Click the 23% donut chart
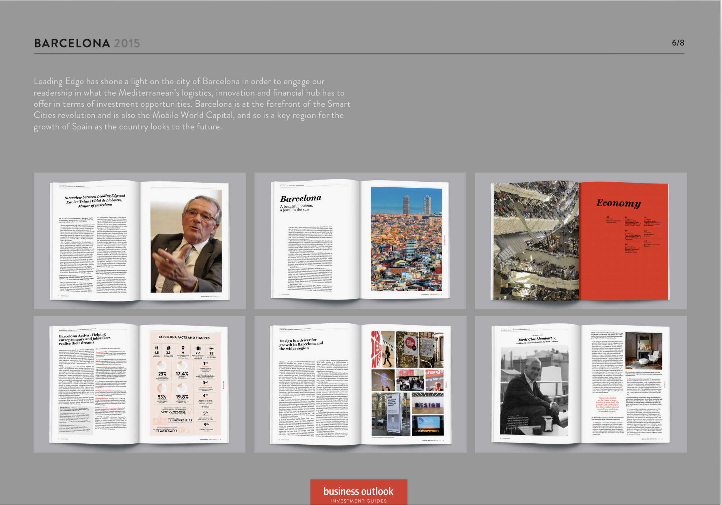 (162, 366)
